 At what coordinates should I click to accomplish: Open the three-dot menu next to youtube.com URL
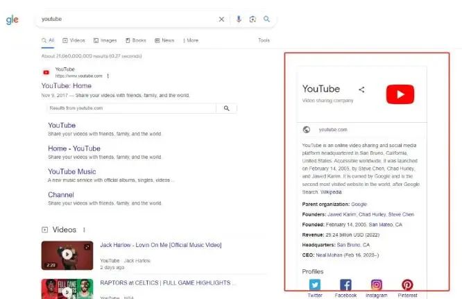[x=108, y=76]
